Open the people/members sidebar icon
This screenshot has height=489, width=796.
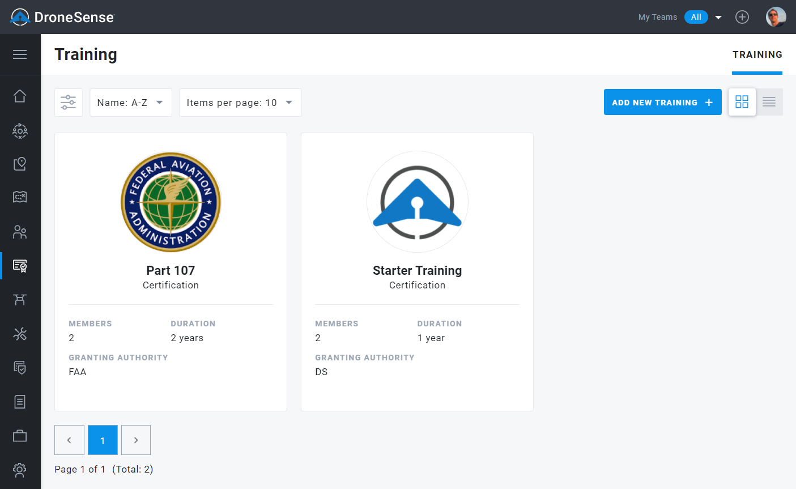coord(20,232)
